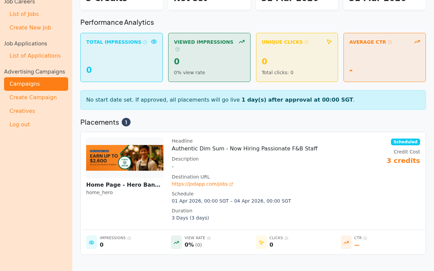
Task: Open the Impressions help disclosure in placement row
Action: [x=129, y=238]
